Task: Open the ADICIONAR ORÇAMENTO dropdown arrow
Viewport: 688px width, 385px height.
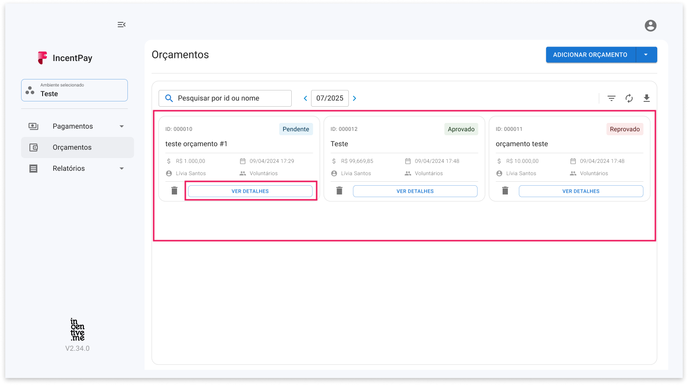Action: coord(646,55)
